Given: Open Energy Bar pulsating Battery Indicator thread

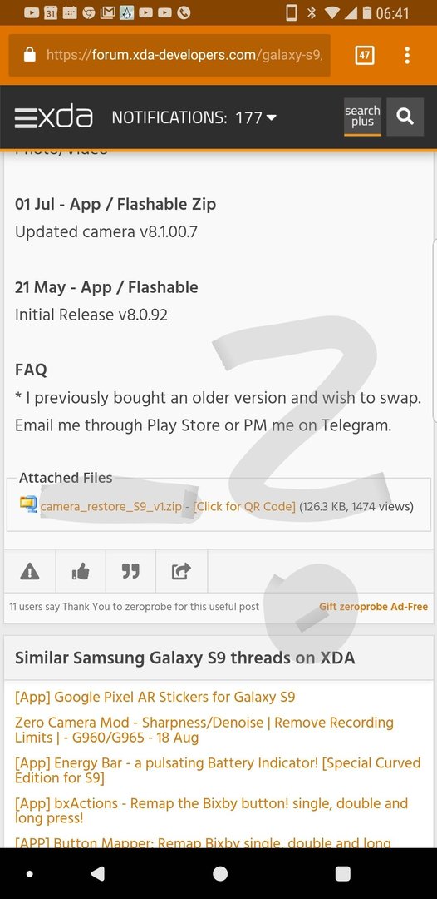Looking at the screenshot, I should [x=218, y=770].
